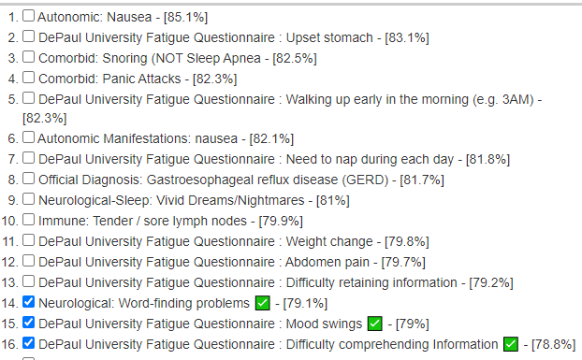This screenshot has height=360, width=582.
Task: Tick Autonomic Manifestations: nausea checkbox
Action: click(29, 137)
